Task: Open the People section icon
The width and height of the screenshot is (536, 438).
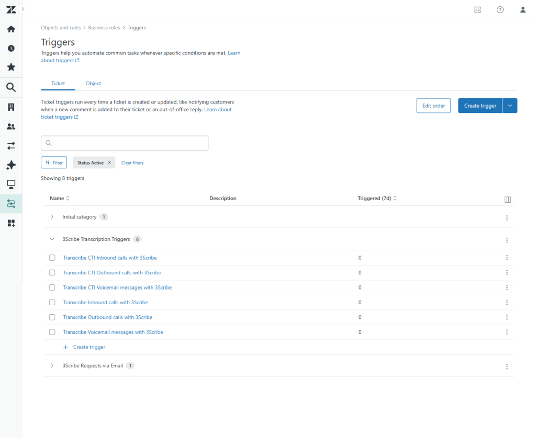Action: [11, 126]
